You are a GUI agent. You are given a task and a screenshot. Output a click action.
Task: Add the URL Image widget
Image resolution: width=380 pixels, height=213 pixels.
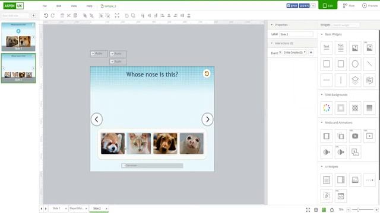tap(369, 47)
